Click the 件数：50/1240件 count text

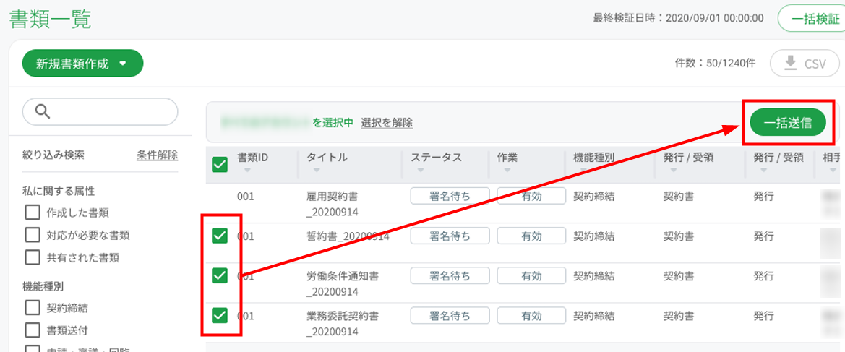(x=715, y=64)
